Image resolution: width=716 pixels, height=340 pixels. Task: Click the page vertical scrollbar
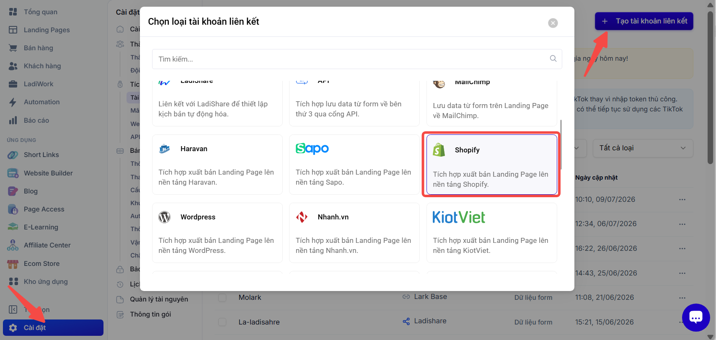[x=710, y=88]
